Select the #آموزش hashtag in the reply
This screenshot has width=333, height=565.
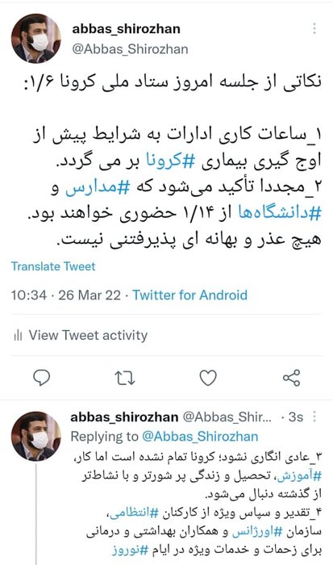(x=298, y=476)
